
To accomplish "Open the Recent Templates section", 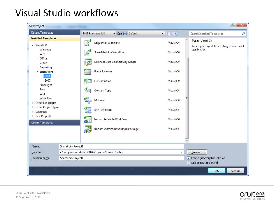I will point(54,32).
